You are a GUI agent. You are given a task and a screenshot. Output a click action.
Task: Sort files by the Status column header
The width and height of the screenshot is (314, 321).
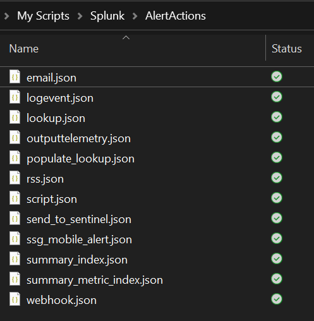[x=287, y=49]
